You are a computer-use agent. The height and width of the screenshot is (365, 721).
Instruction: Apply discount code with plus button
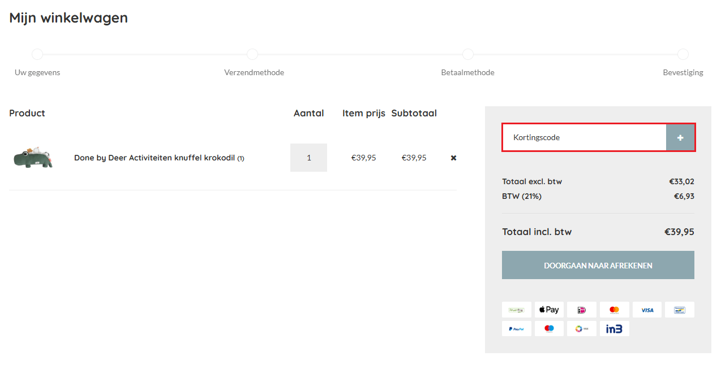pos(680,137)
